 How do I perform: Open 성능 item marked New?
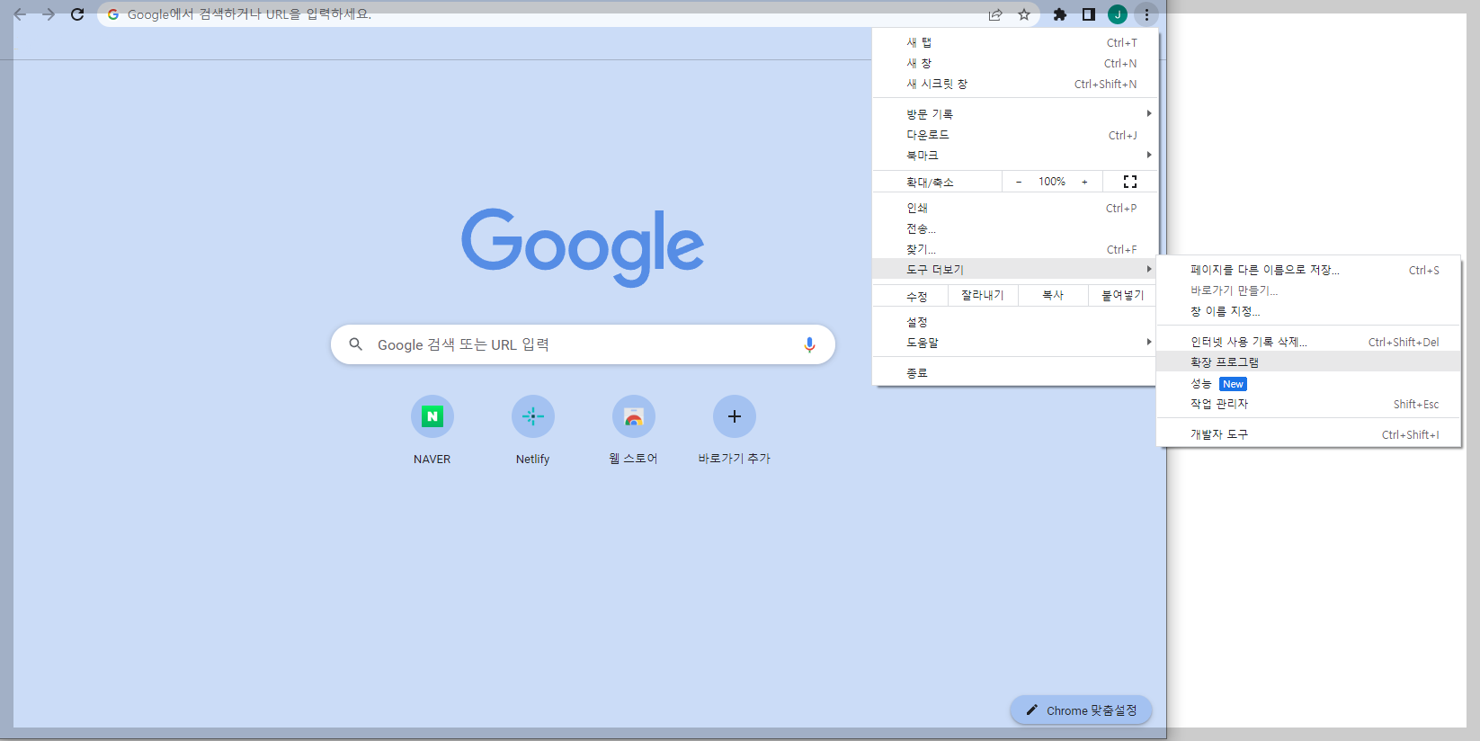[x=1309, y=383]
